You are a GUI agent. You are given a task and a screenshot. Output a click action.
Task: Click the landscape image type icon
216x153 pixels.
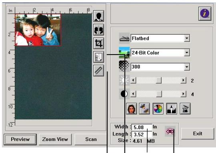pyautogui.click(x=124, y=53)
